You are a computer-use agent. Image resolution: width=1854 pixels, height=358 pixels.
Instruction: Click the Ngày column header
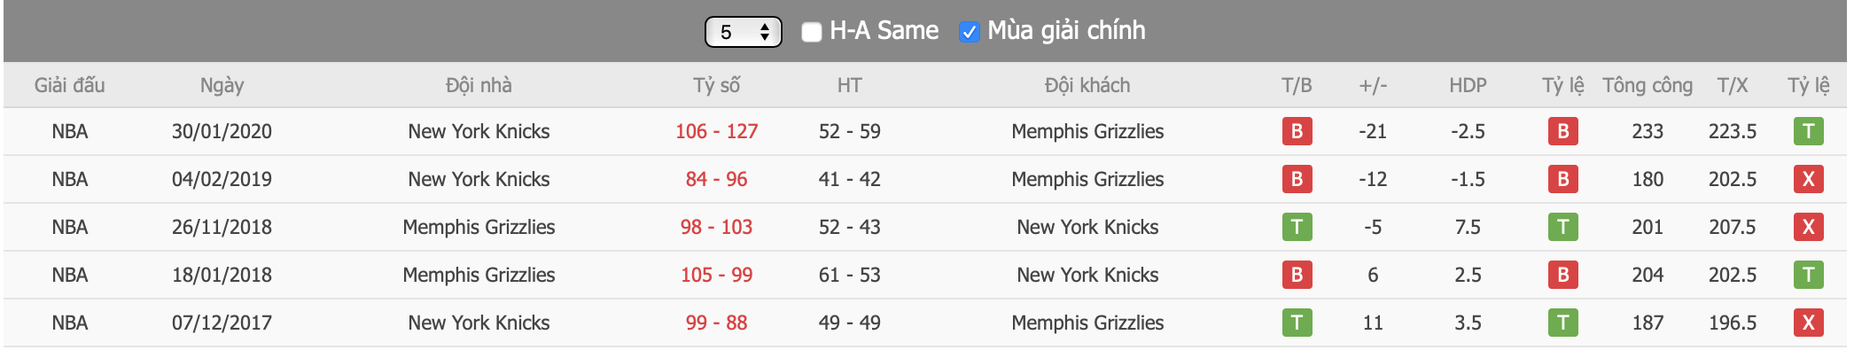[x=222, y=85]
